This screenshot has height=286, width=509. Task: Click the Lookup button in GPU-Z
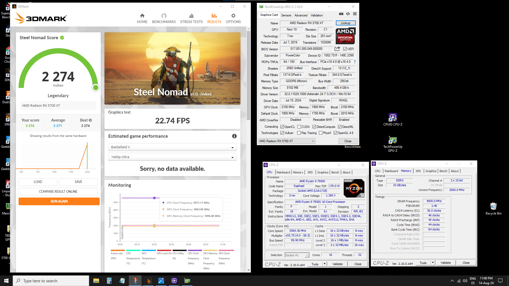pos(345,23)
